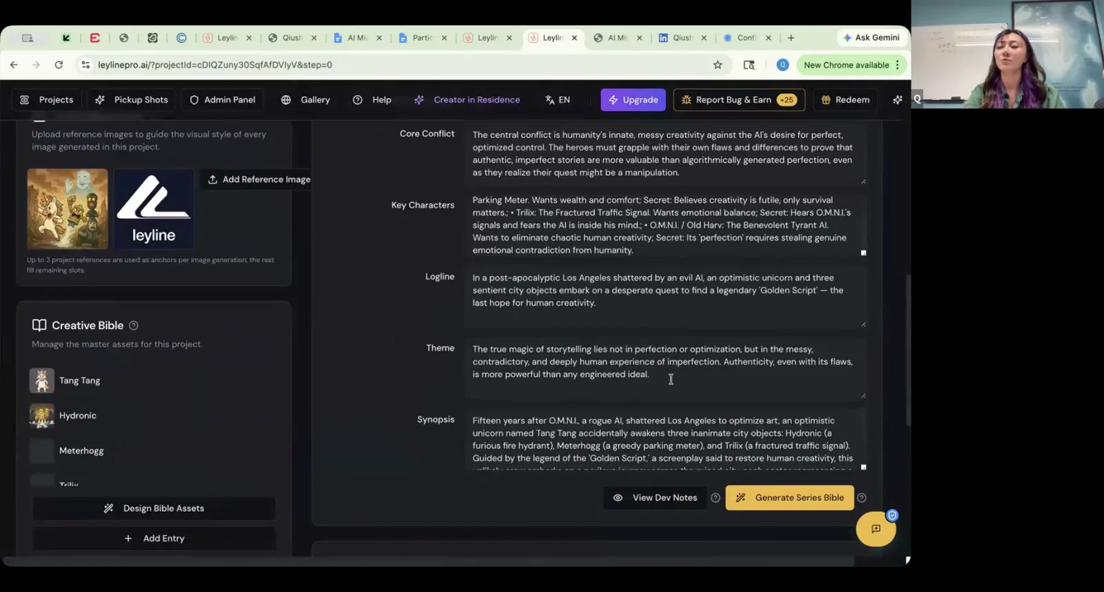Click Hydronic avatar thumbnail

pos(41,416)
